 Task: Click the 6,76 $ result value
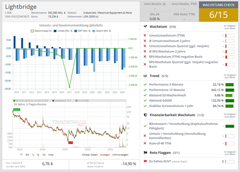coord(47,164)
